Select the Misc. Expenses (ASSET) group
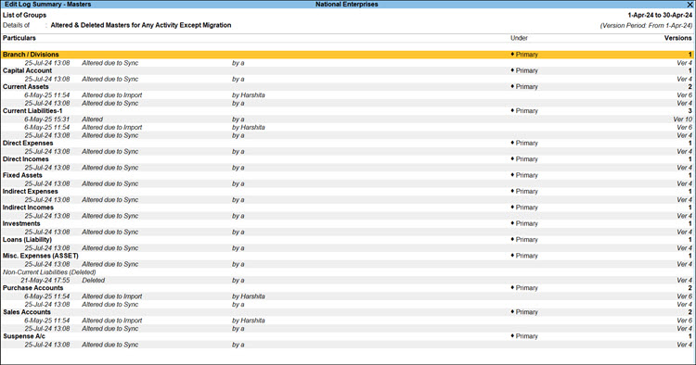 click(41, 256)
